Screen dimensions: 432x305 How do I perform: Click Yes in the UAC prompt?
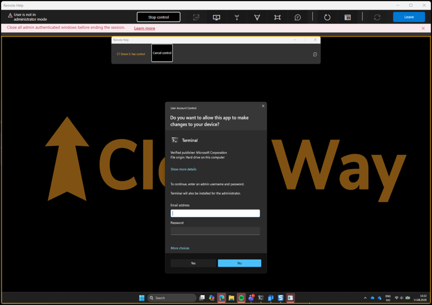coord(193,263)
